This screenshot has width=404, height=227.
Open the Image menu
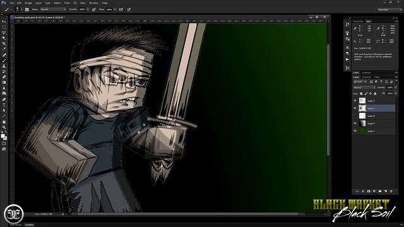click(28, 3)
